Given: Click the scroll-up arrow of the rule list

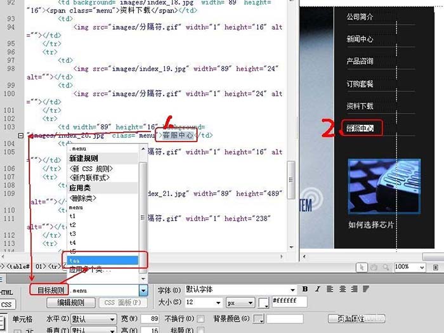Looking at the screenshot, I should click(143, 149).
